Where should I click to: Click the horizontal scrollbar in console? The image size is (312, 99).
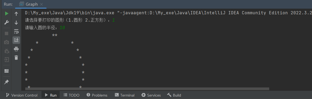147,89
